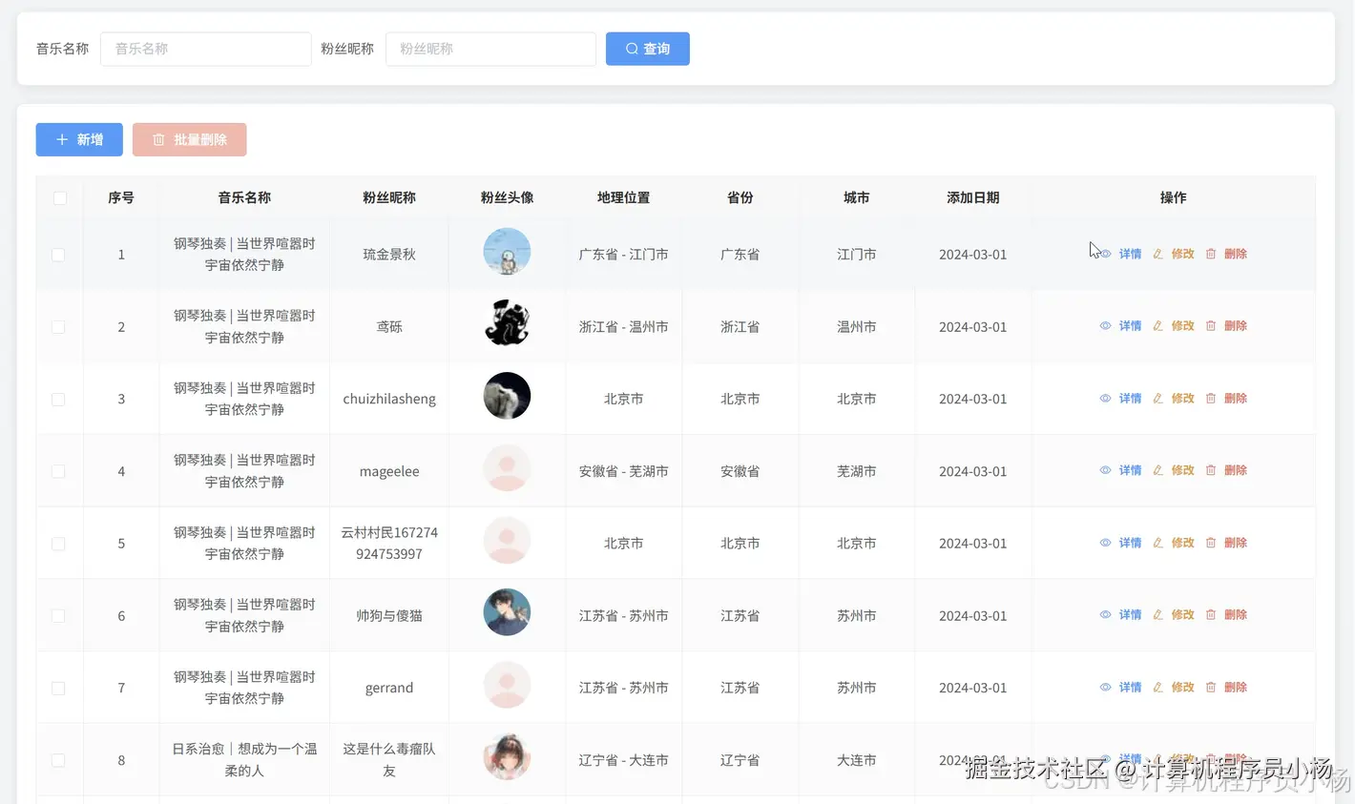1355x804 pixels.
Task: Click the eye icon beside 详情 for row 1
Action: point(1105,254)
